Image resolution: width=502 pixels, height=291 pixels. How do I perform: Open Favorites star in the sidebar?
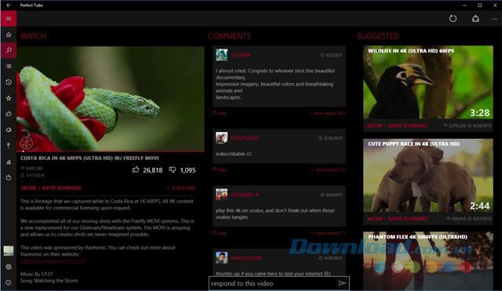[x=9, y=98]
